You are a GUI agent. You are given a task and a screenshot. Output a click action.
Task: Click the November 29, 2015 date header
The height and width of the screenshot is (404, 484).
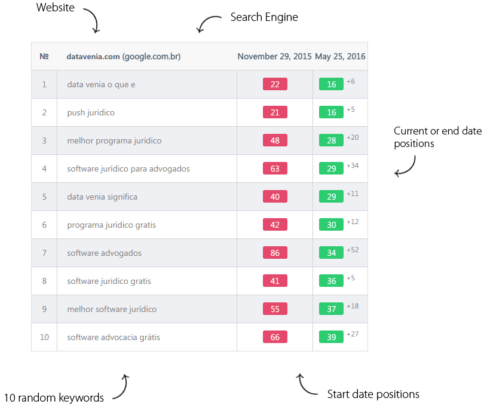click(x=274, y=57)
